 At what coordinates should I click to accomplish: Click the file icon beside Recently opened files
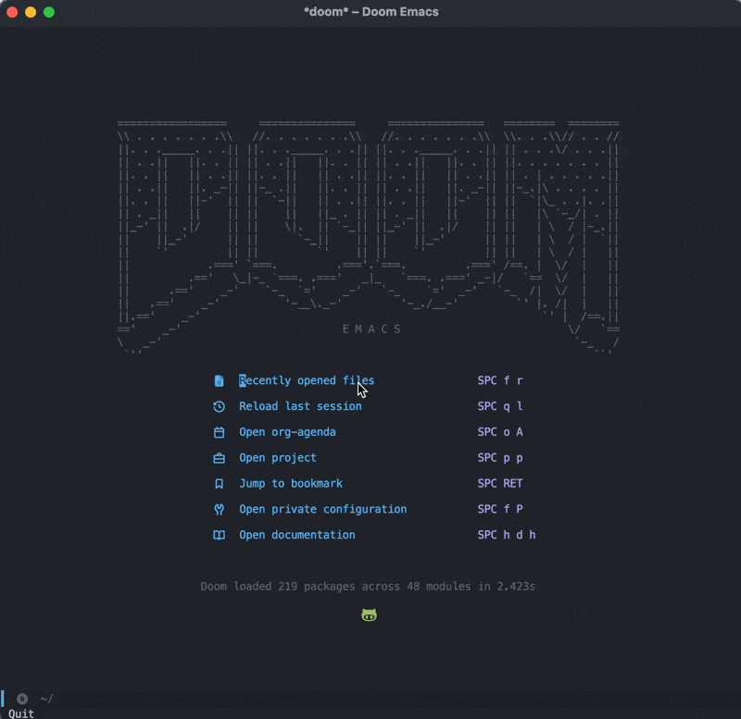coord(219,380)
